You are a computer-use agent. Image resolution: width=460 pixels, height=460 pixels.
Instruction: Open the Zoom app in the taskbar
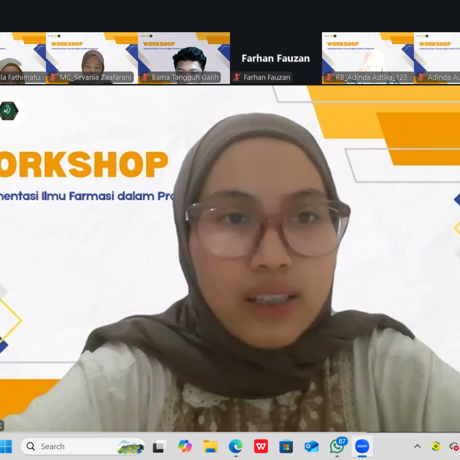pos(362,446)
